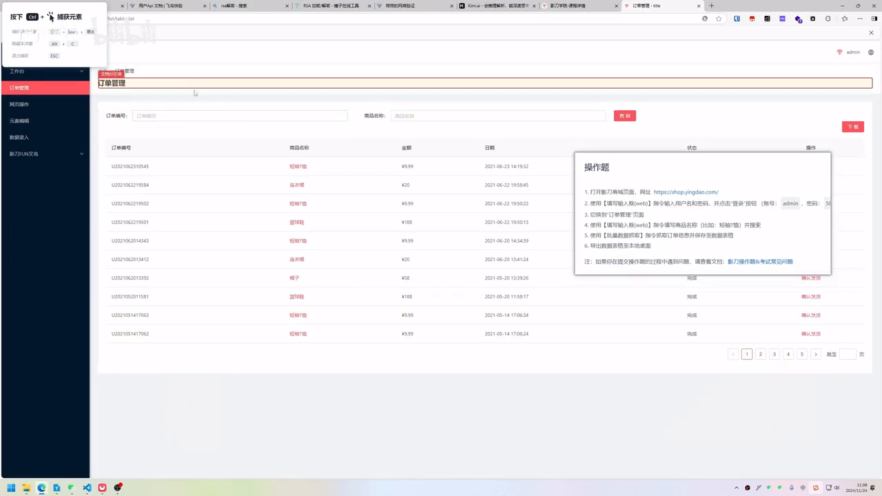Go to pagination page 4
The height and width of the screenshot is (496, 882).
click(x=788, y=354)
